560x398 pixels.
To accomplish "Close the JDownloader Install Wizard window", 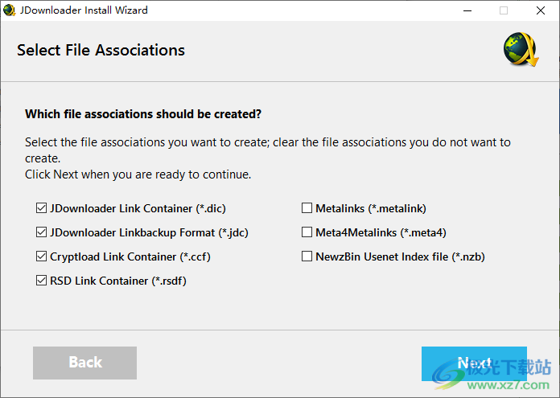I will (x=541, y=10).
